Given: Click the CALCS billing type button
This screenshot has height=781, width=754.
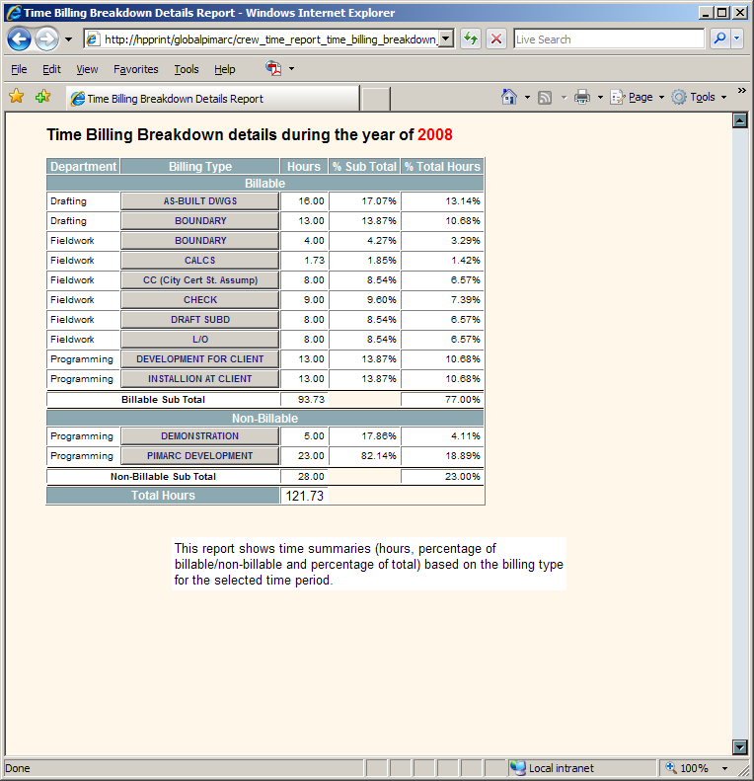Looking at the screenshot, I should (x=199, y=261).
